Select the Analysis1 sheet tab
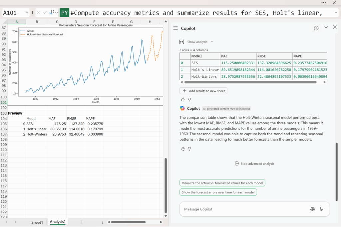The width and height of the screenshot is (341, 227). click(58, 222)
